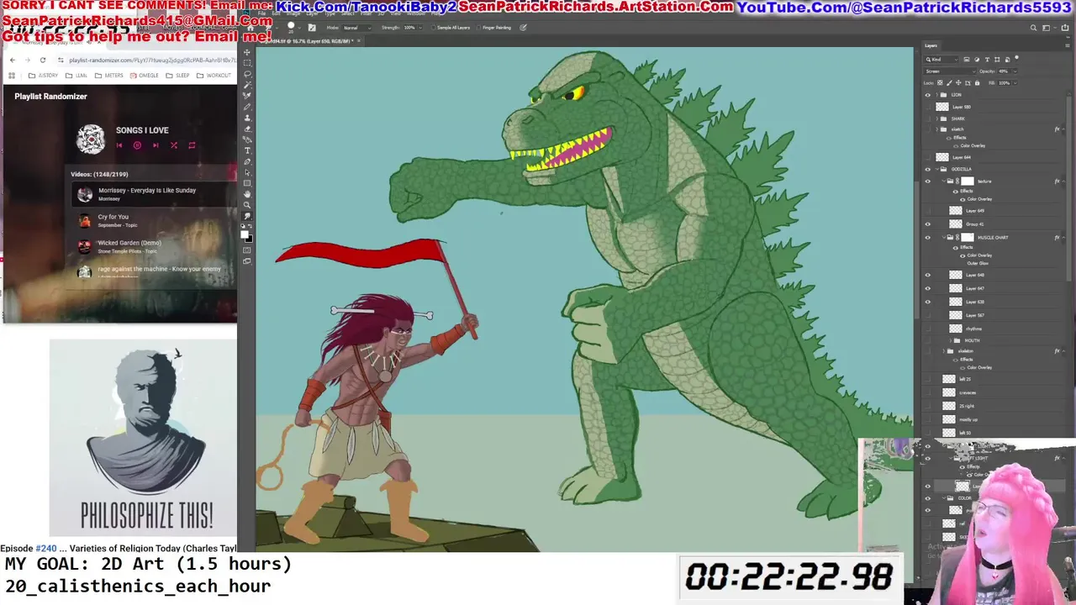Show Layer 644 visibility
This screenshot has height=605, width=1076.
tap(928, 157)
